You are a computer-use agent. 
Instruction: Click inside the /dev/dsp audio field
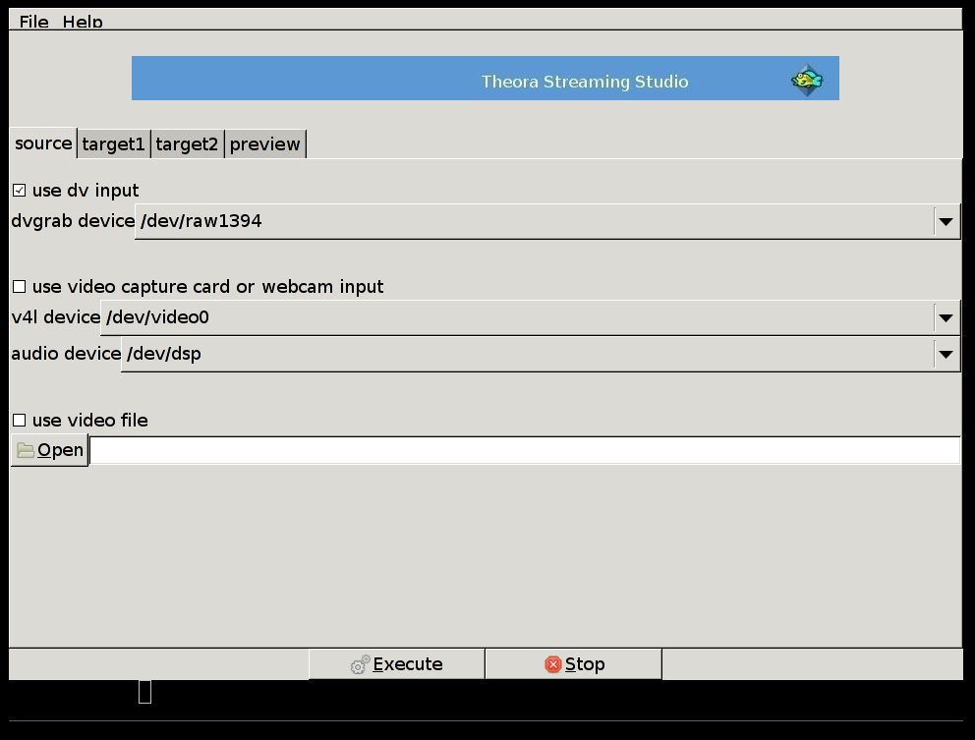pyautogui.click(x=527, y=354)
